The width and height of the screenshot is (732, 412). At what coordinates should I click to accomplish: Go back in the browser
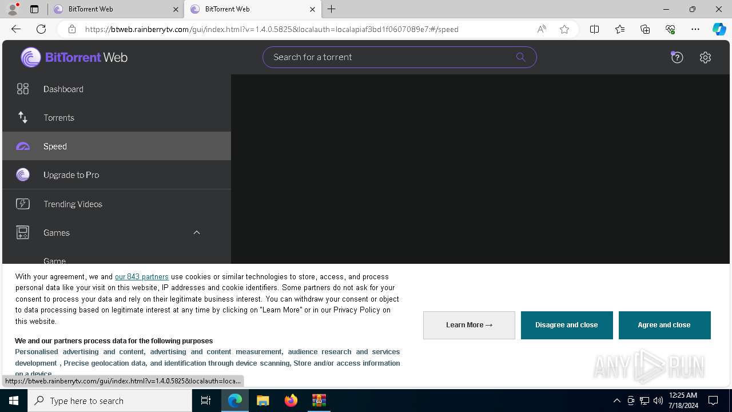click(16, 29)
